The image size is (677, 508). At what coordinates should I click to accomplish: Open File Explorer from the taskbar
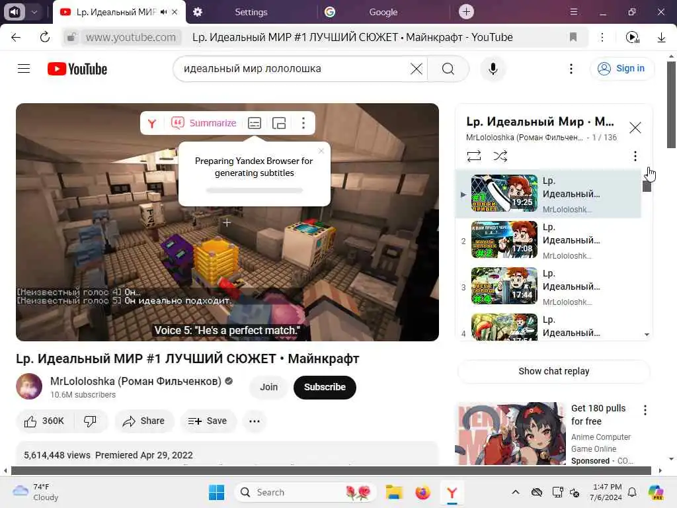[x=394, y=492]
